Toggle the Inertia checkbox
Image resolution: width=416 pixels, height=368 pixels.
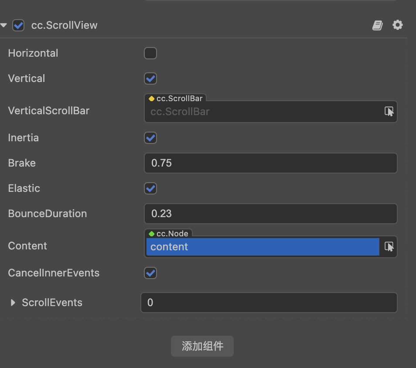coord(150,138)
